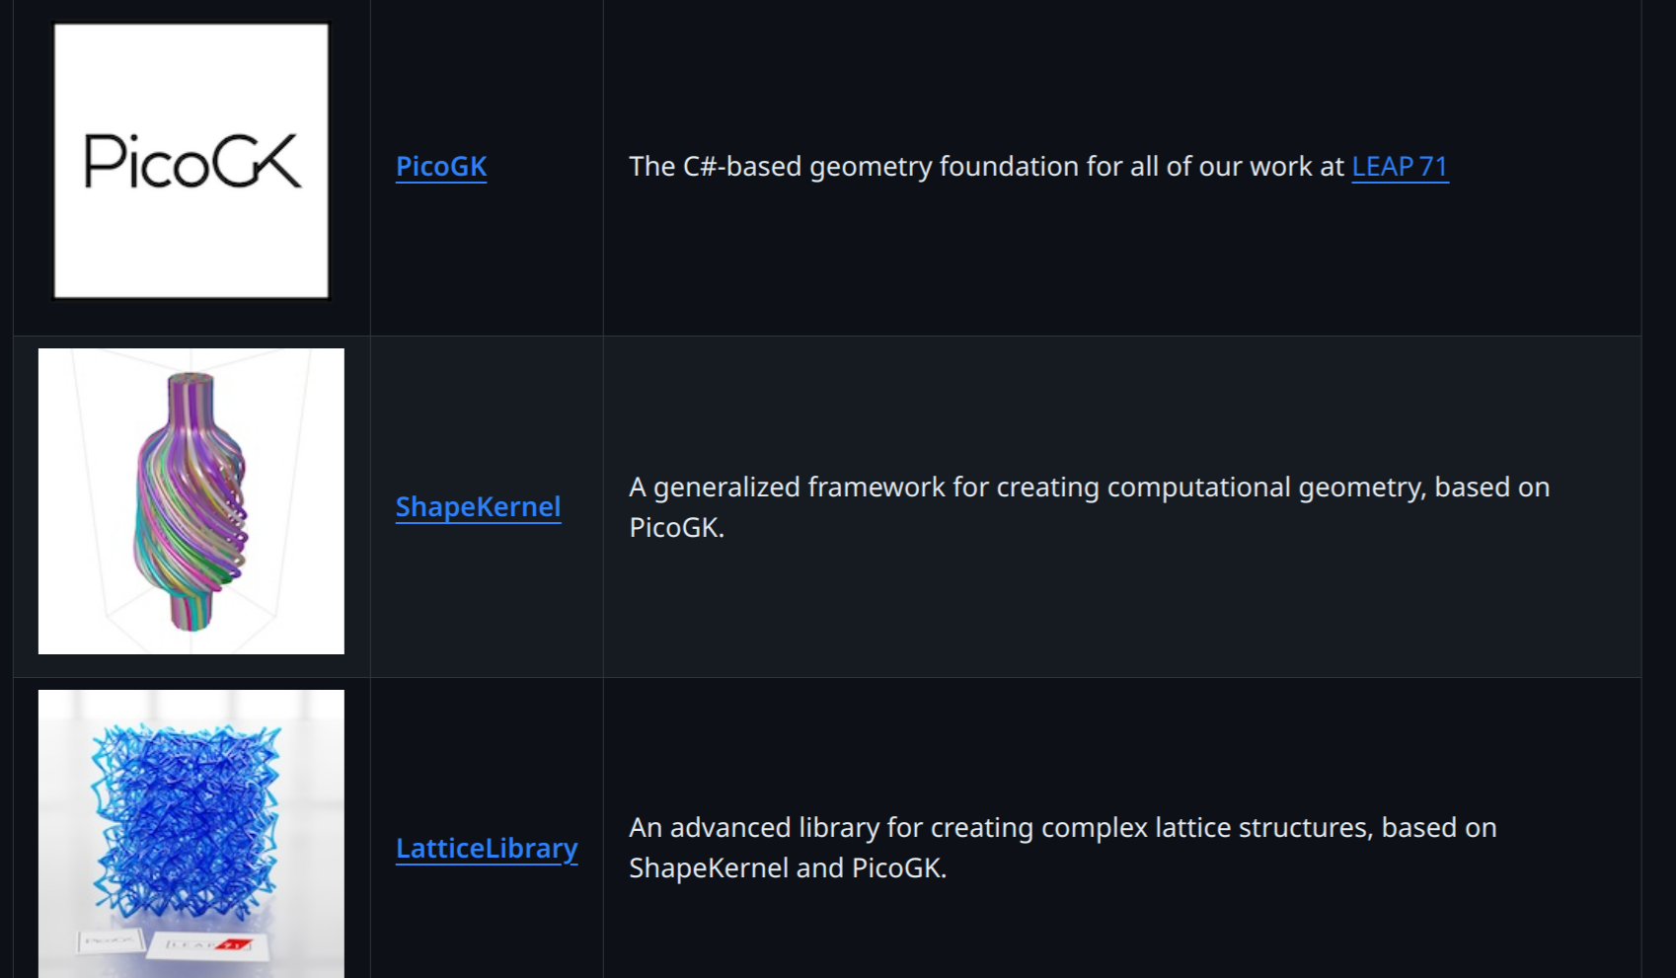Follow the LEAP 71 hyperlink
The width and height of the screenshot is (1676, 978).
coord(1399,166)
